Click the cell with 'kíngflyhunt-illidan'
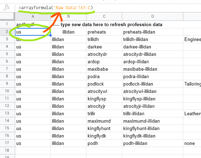This screenshot has height=158, width=201. click(153, 129)
